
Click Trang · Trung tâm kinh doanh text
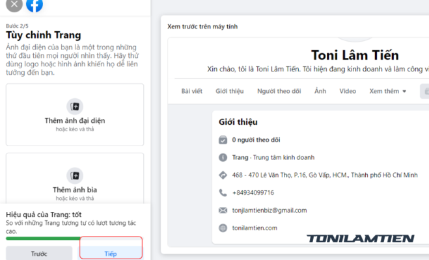[x=273, y=157]
